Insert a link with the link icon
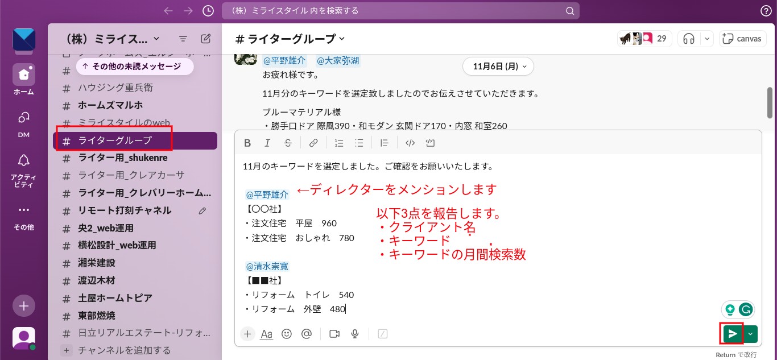The width and height of the screenshot is (777, 360). [x=313, y=143]
